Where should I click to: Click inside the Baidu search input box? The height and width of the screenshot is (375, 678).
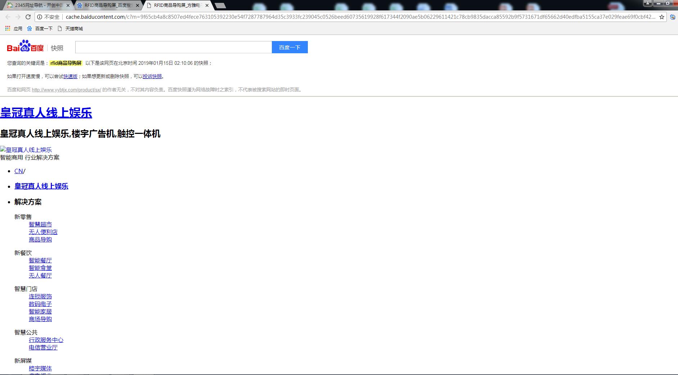173,47
